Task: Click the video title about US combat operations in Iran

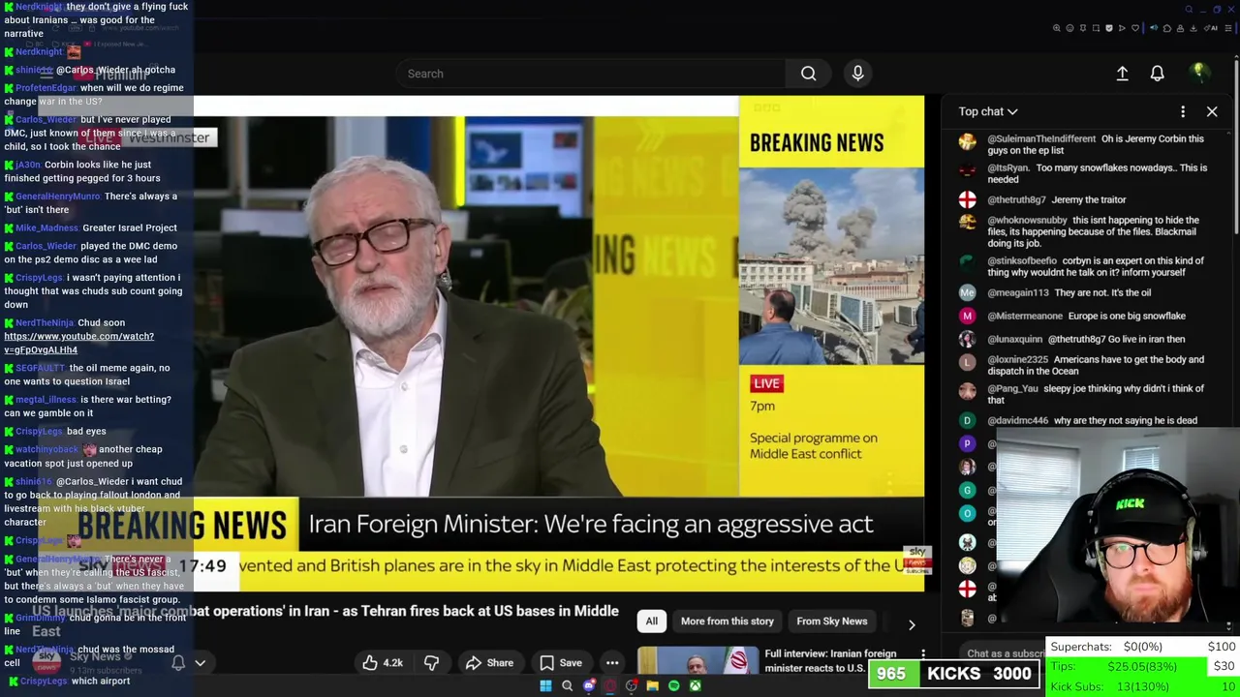Action: (x=325, y=620)
